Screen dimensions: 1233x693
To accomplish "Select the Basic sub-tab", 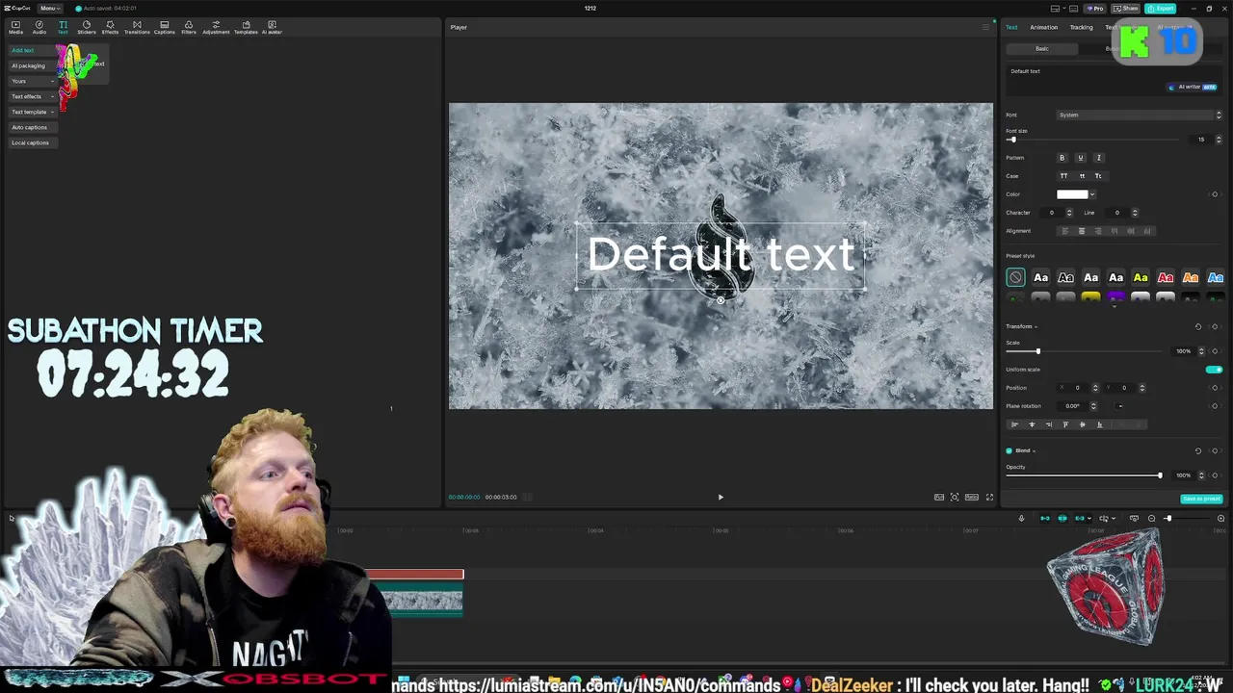I will 1041,48.
